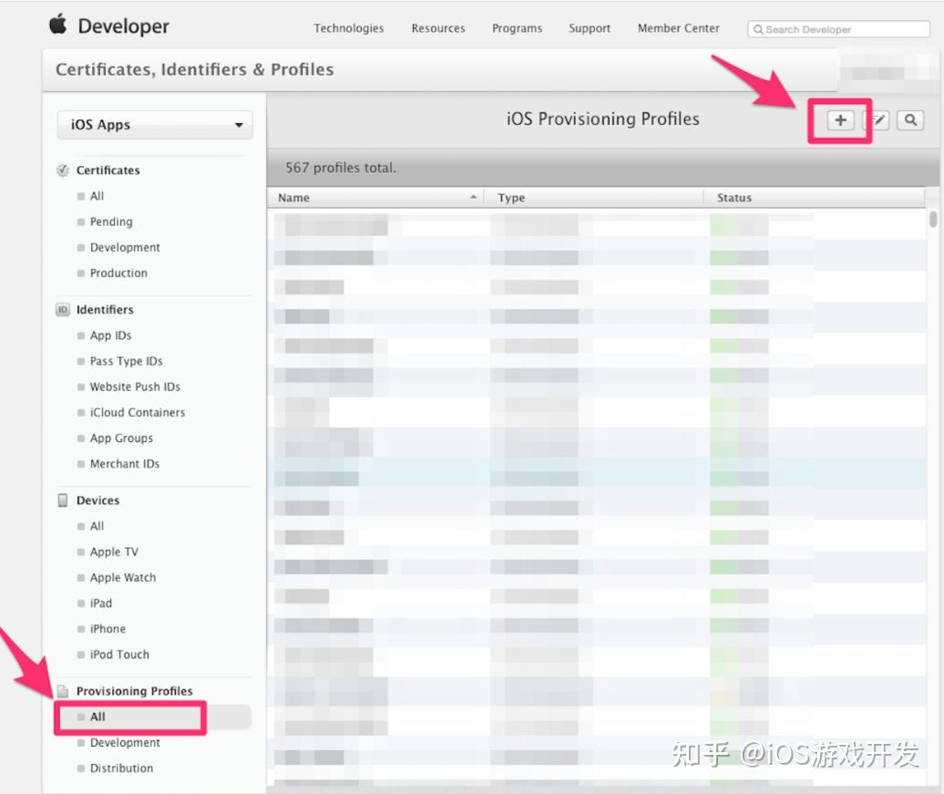Open App IDs under Identifiers
944x794 pixels.
pyautogui.click(x=111, y=335)
